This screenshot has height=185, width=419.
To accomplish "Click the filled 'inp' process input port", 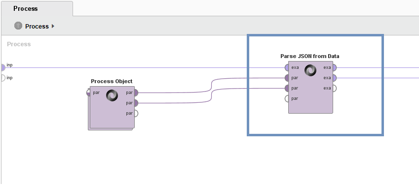I will click(2, 67).
